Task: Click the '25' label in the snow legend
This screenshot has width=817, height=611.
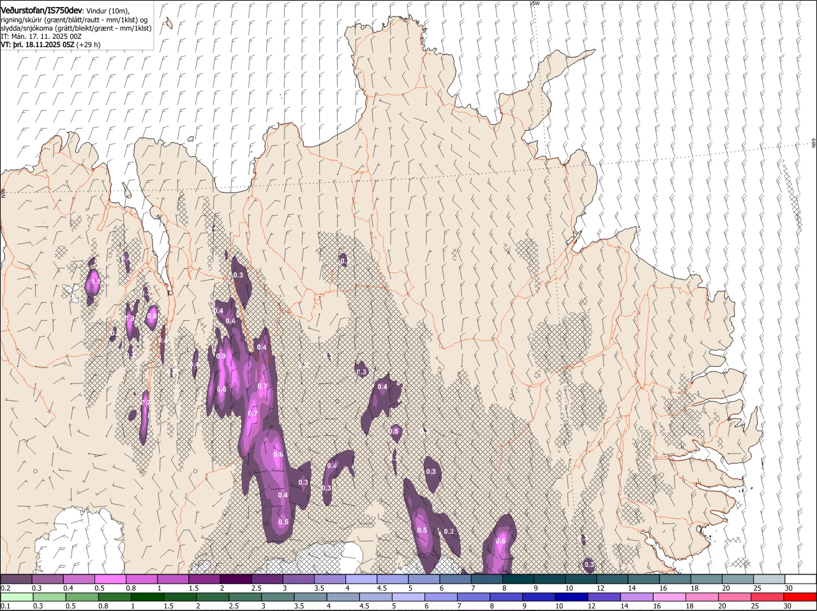Action: [758, 587]
